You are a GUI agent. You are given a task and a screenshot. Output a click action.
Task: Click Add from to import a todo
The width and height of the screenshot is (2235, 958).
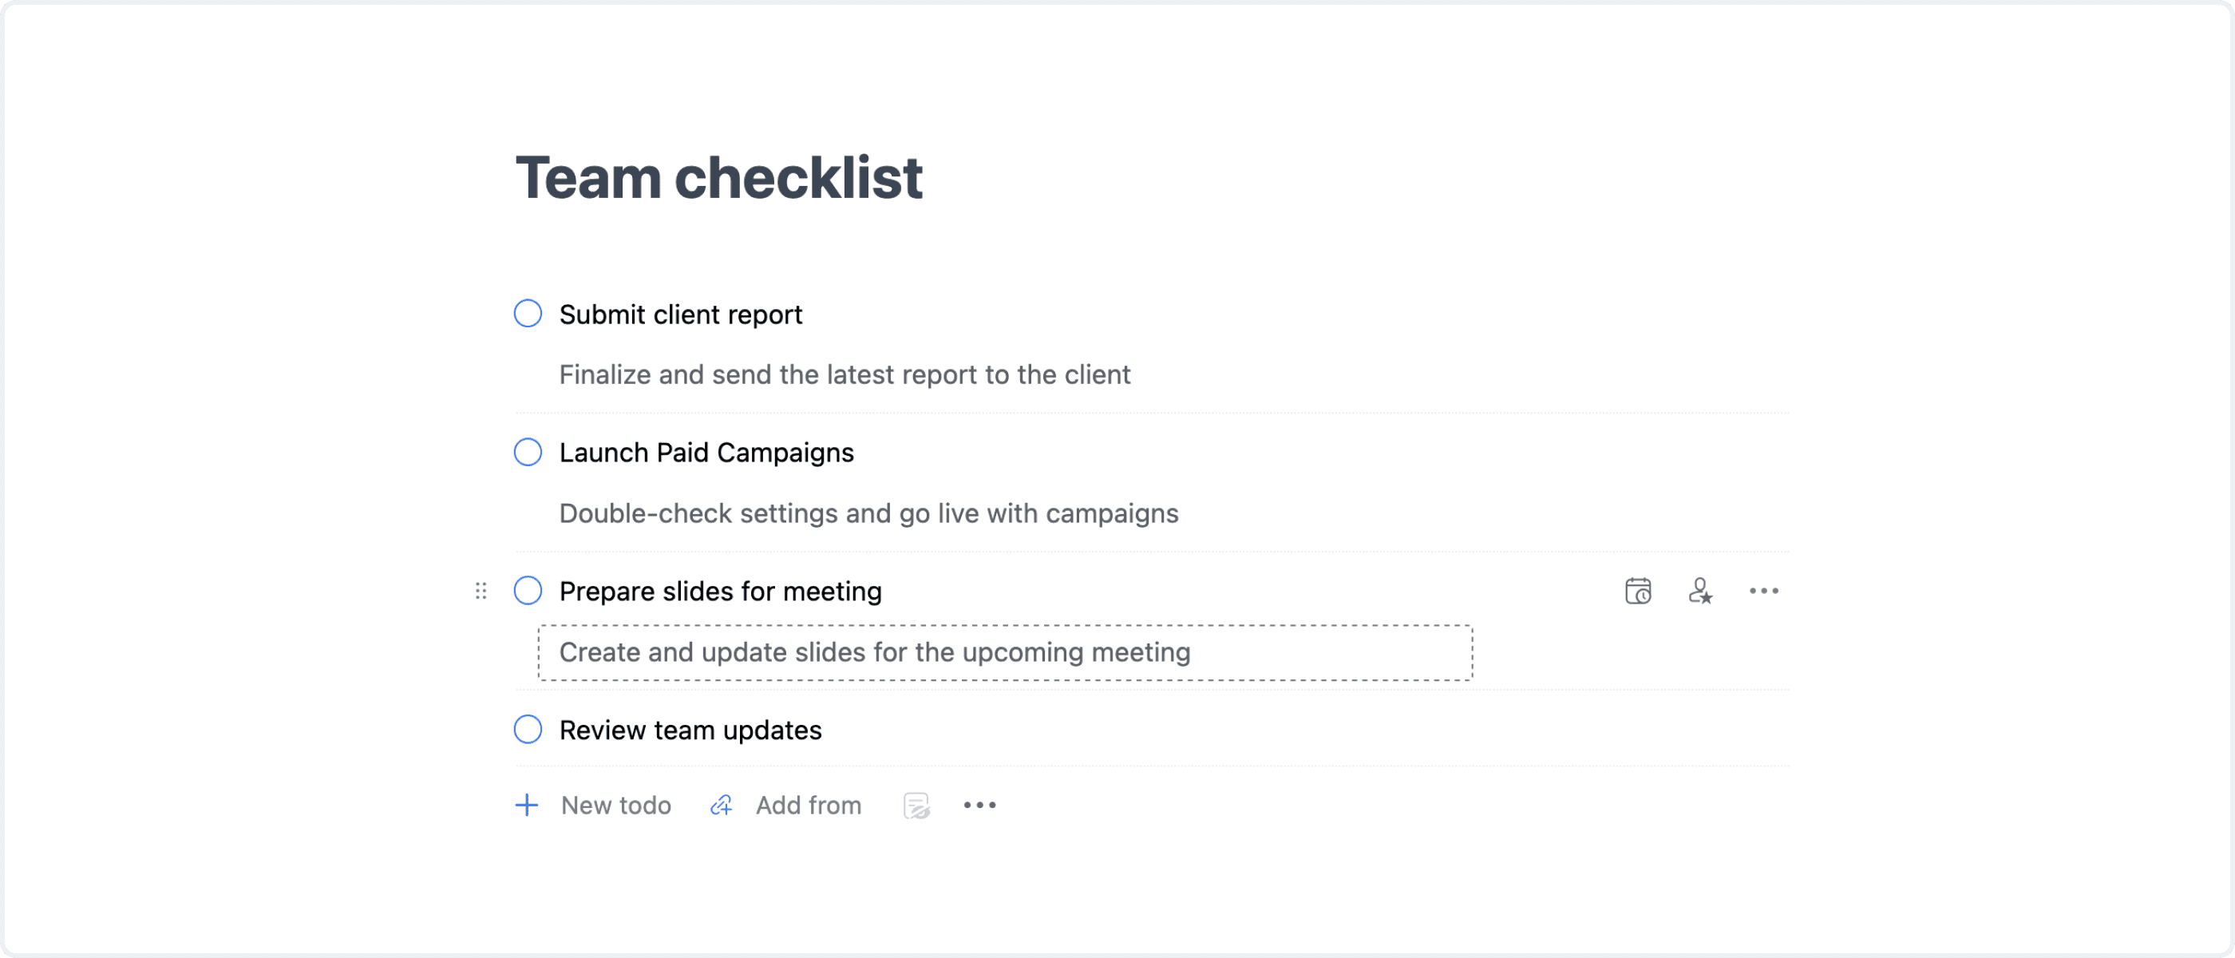(x=808, y=806)
